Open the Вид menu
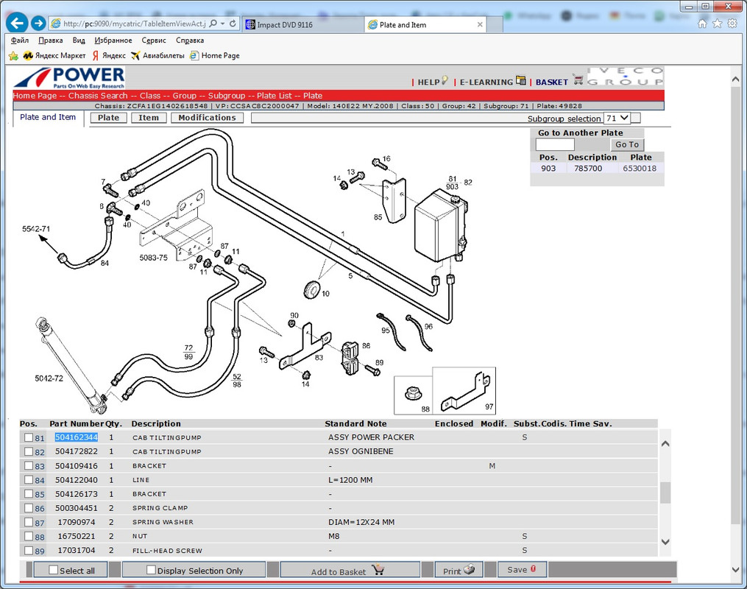 click(x=79, y=40)
